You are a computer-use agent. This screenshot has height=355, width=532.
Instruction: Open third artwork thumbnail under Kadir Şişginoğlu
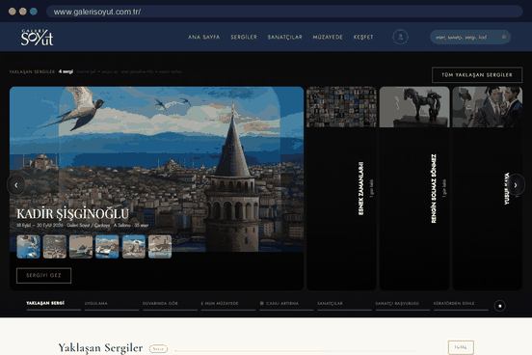(x=81, y=247)
